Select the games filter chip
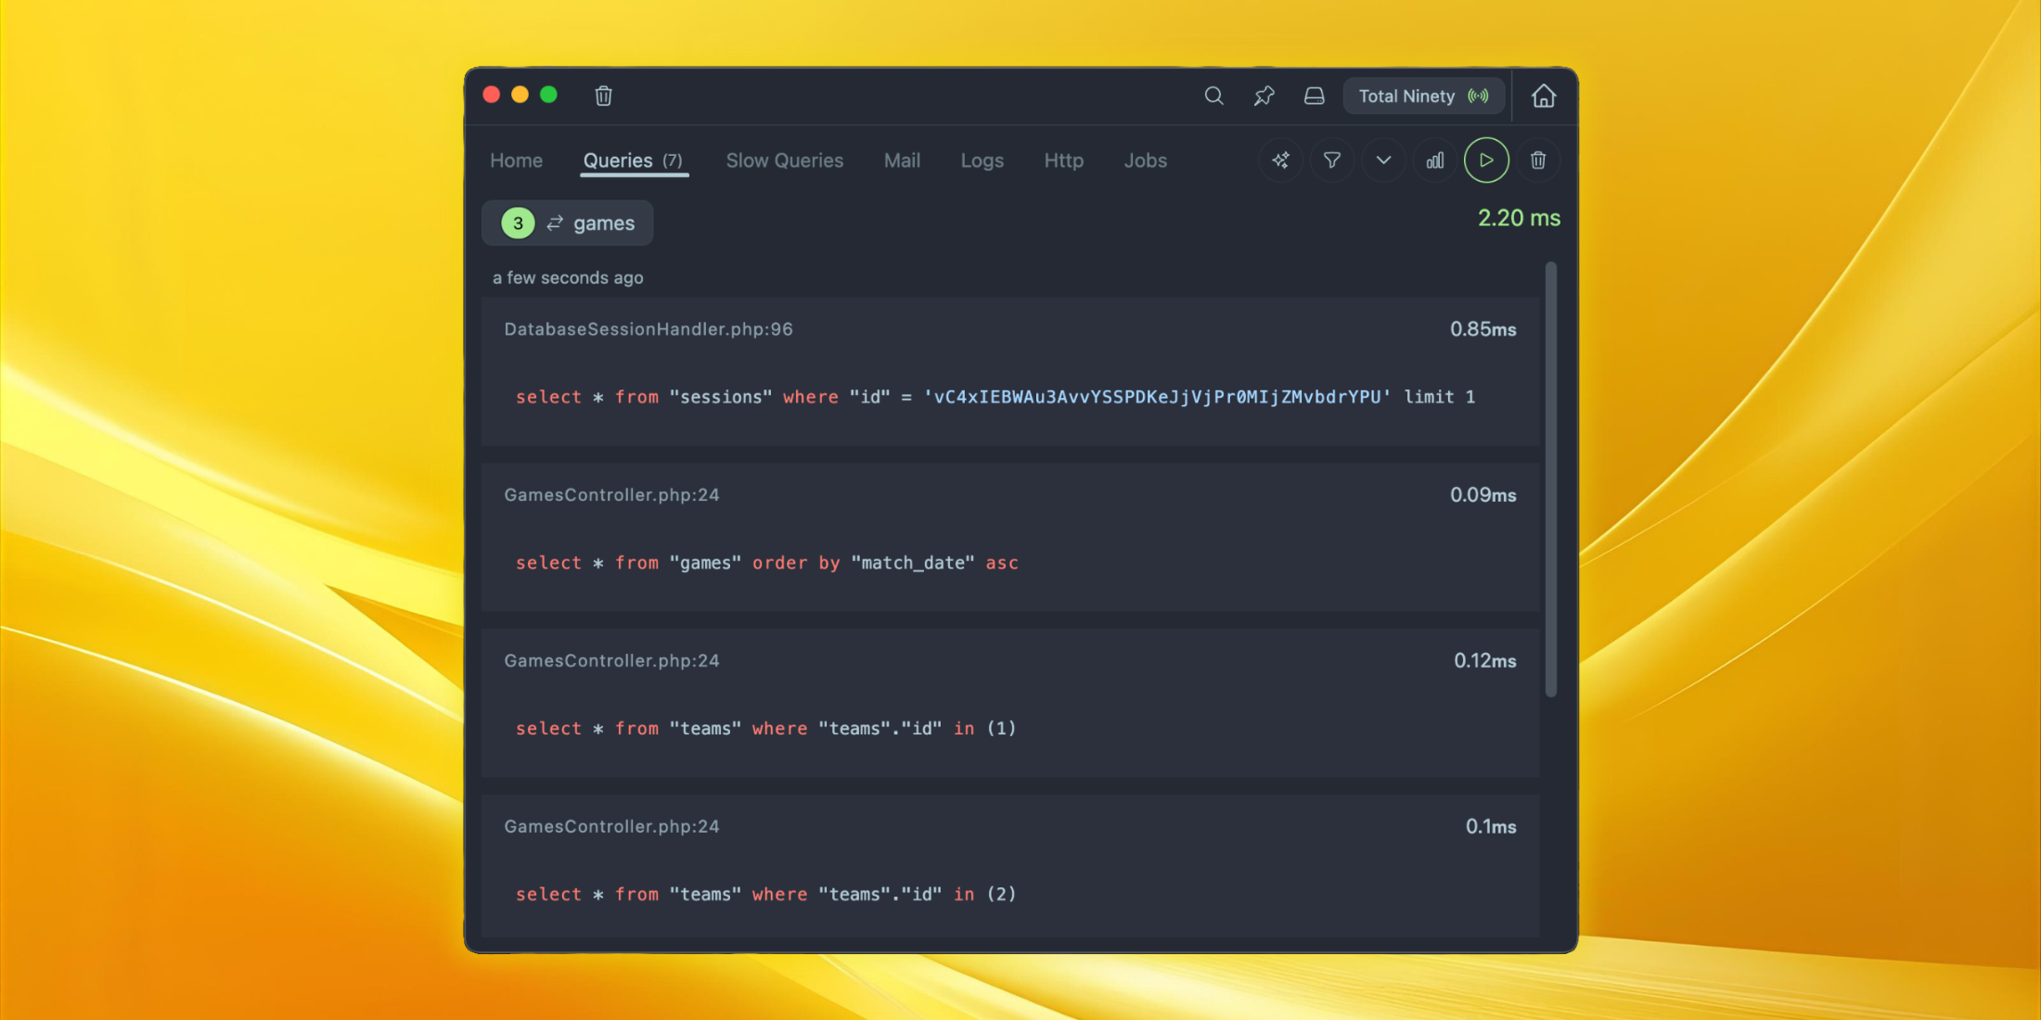2041x1020 pixels. pos(603,223)
